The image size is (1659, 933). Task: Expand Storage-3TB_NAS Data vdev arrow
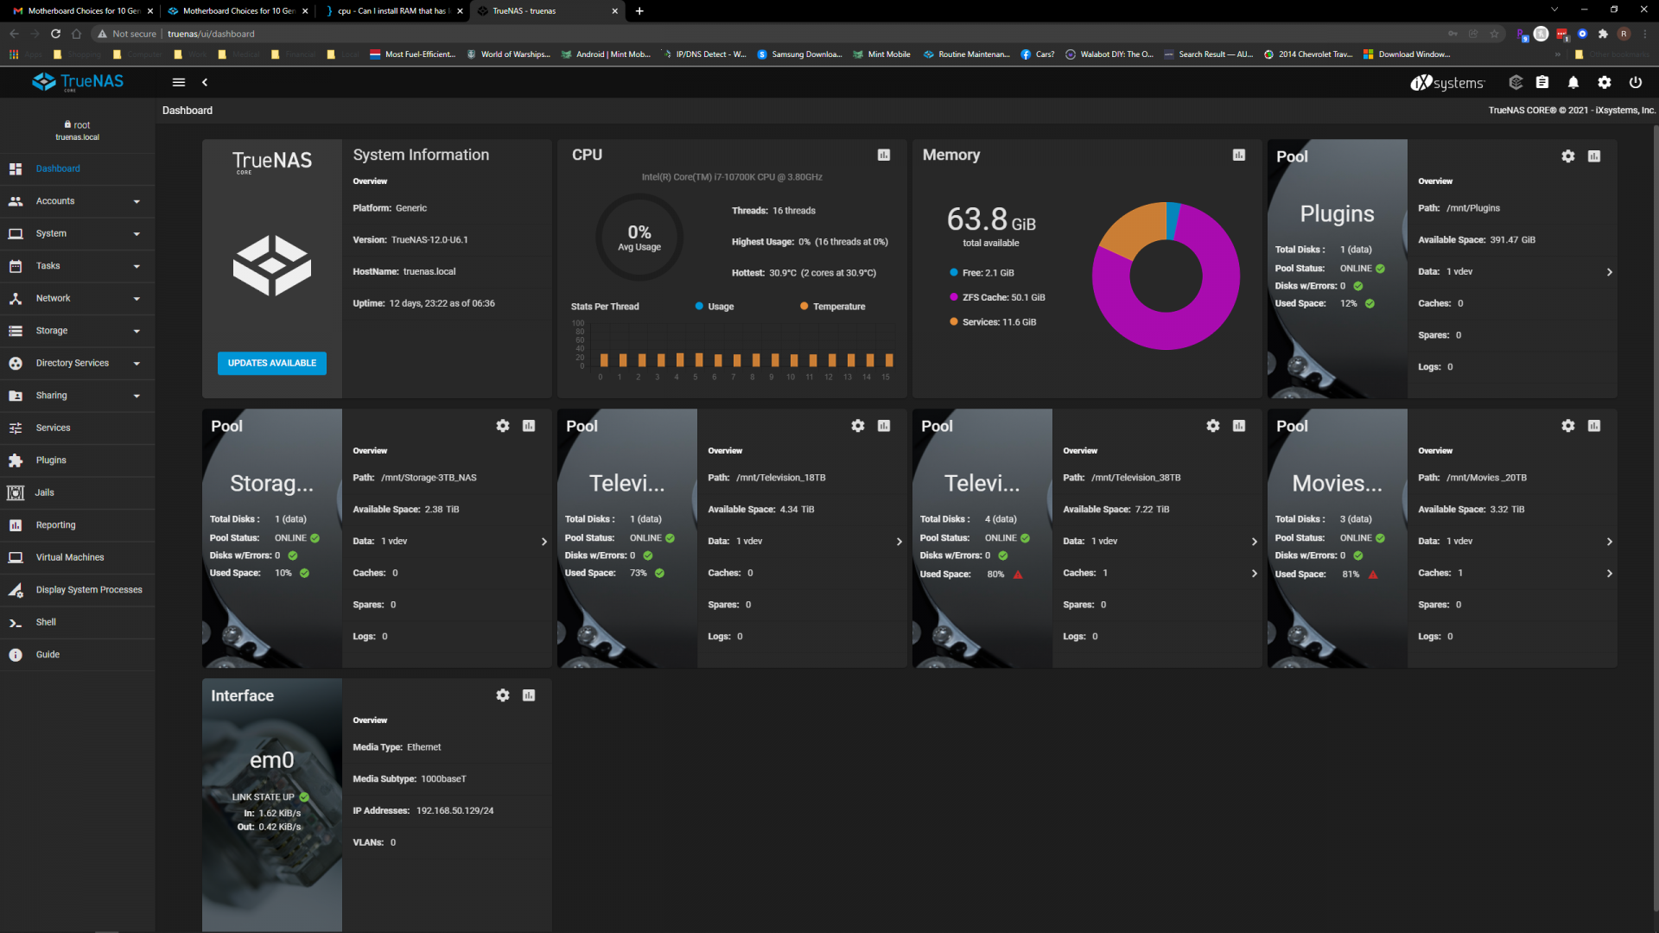point(543,542)
